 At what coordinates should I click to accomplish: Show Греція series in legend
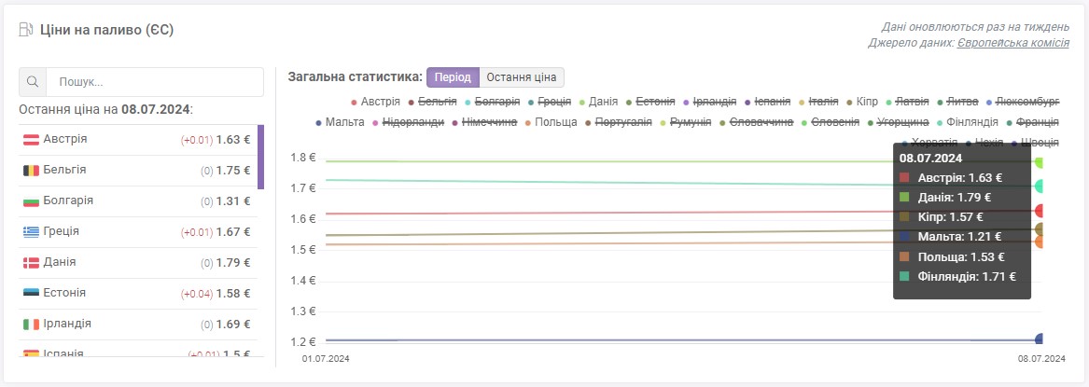(550, 102)
